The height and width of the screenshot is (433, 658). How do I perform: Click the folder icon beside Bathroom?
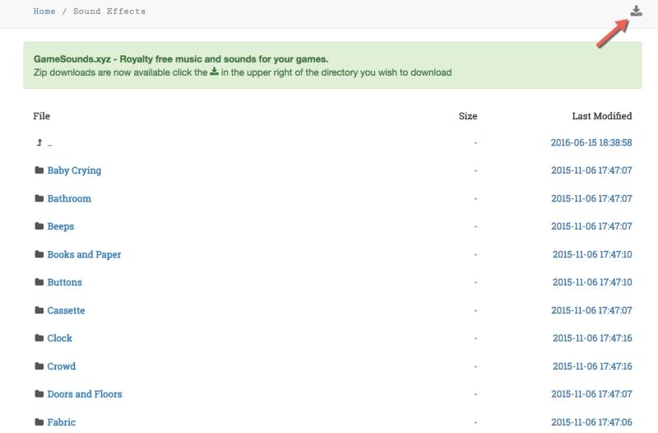pyautogui.click(x=39, y=198)
